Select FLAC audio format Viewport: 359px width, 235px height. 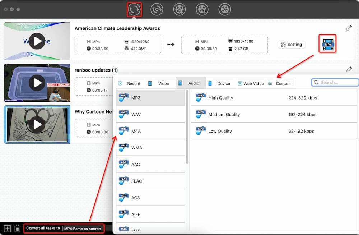click(x=151, y=181)
